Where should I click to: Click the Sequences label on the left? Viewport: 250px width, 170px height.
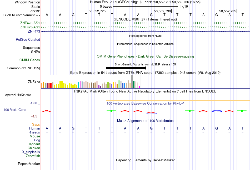click(x=31, y=48)
